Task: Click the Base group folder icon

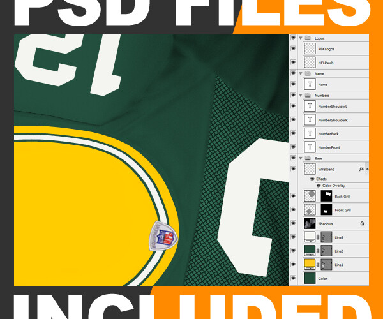Action: click(x=308, y=158)
